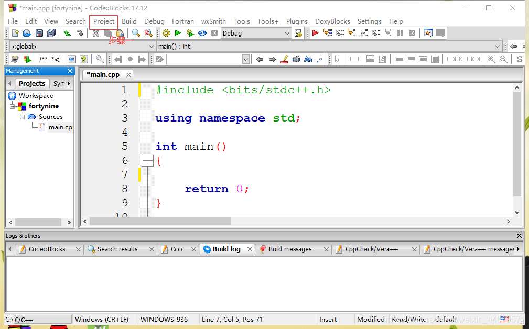Open the File menu
Image resolution: width=529 pixels, height=329 pixels.
click(13, 21)
